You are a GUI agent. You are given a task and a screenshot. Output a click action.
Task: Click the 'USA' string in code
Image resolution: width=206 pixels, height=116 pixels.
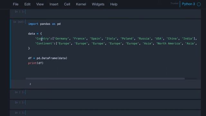coord(159,39)
